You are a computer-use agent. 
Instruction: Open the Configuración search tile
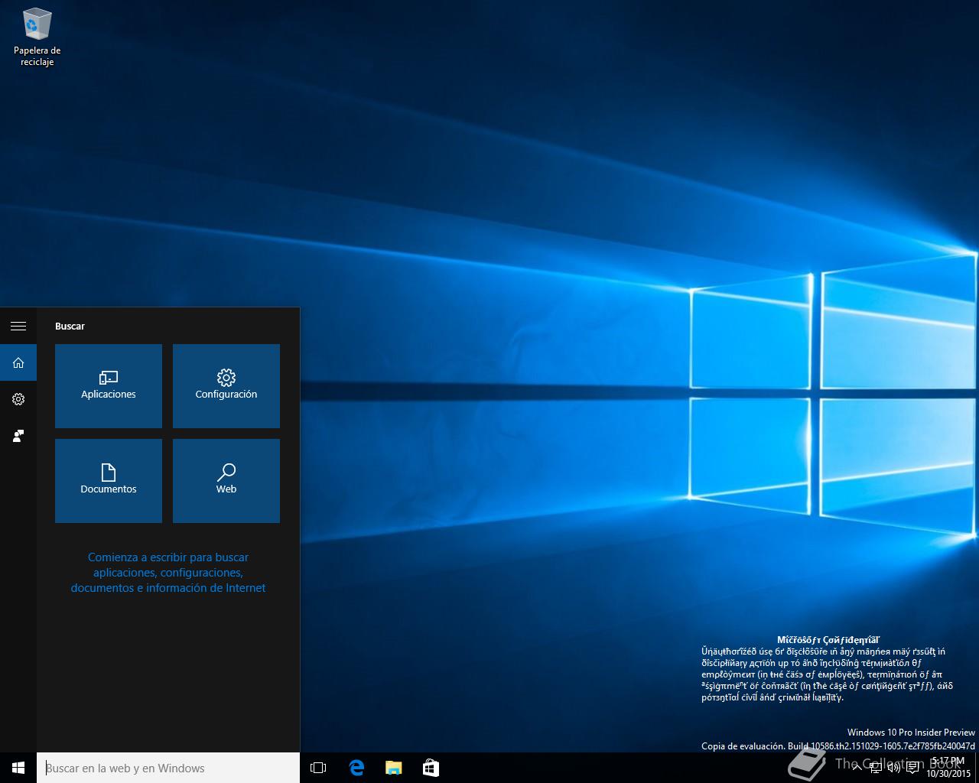pyautogui.click(x=226, y=386)
